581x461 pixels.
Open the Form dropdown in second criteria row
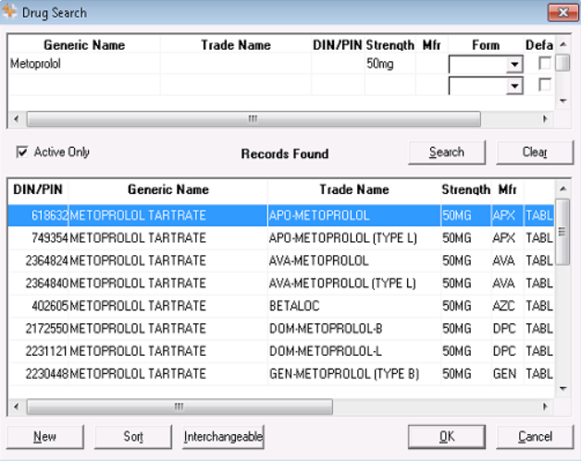pos(514,86)
